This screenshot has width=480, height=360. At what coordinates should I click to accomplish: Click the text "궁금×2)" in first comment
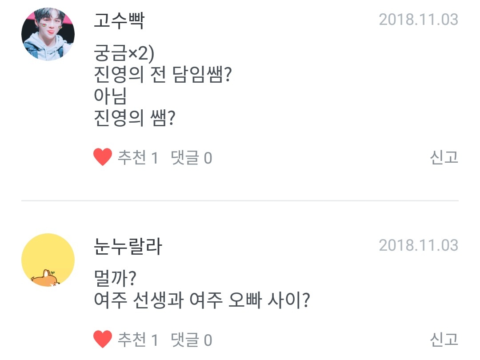124,55
